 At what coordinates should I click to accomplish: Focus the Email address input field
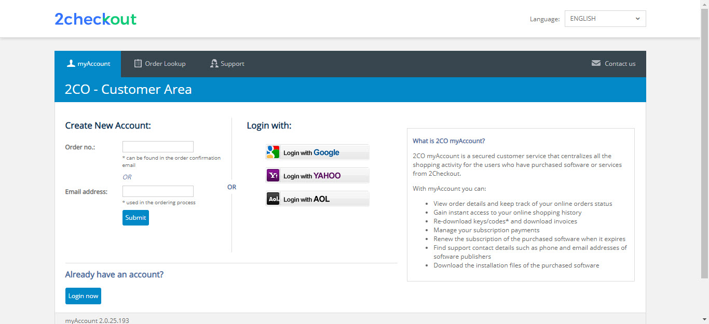[x=158, y=191]
